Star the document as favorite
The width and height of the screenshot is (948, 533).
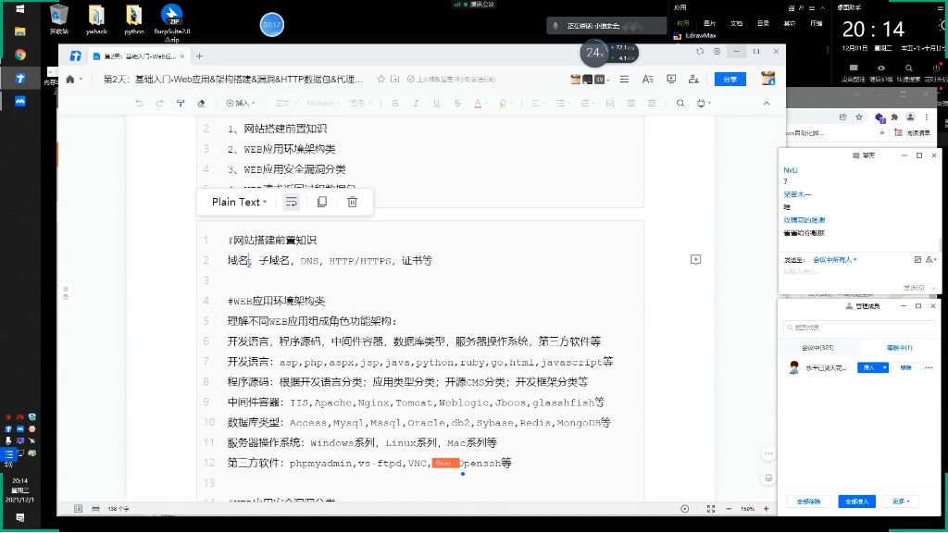coord(380,80)
